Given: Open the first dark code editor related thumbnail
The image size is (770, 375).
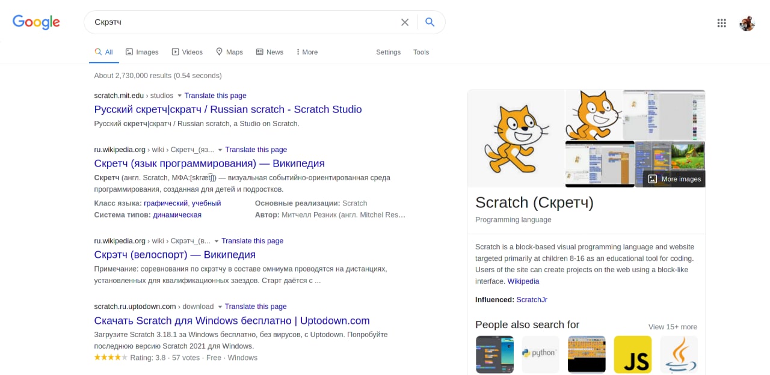Looking at the screenshot, I should point(494,355).
